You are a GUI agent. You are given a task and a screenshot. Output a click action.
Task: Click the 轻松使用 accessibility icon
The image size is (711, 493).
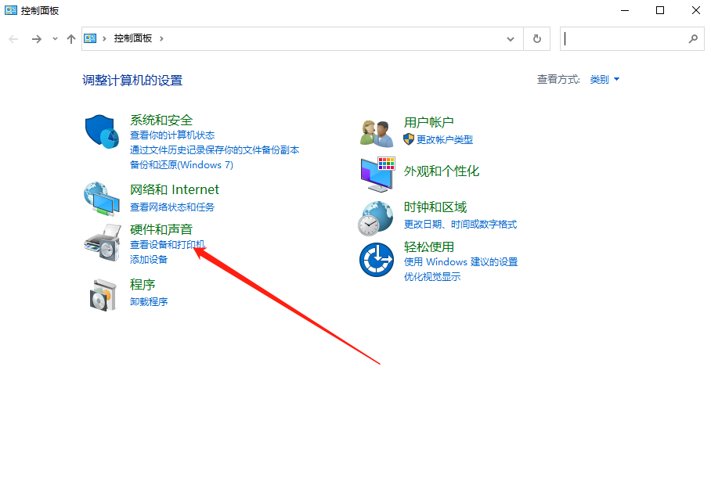click(376, 259)
